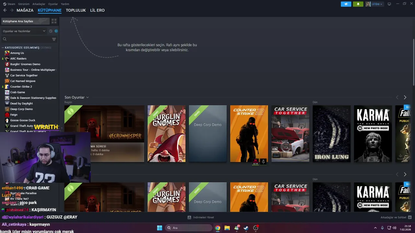Previous page arrow on Son Oyunlar shelf
Screen dimensions: 415x233
click(x=397, y=97)
